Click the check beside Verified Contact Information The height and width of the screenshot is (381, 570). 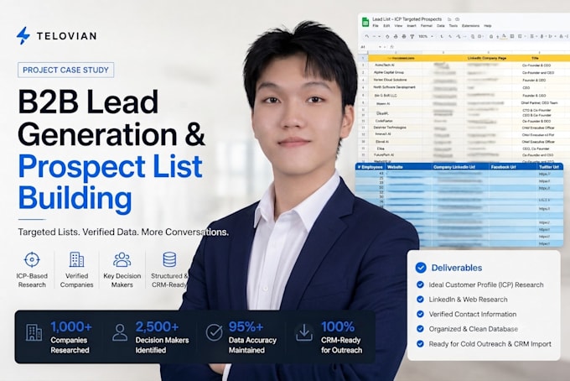click(x=420, y=314)
